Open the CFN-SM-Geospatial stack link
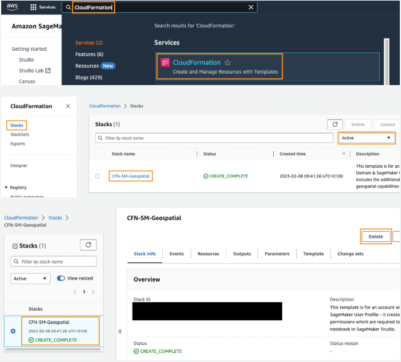 point(130,176)
